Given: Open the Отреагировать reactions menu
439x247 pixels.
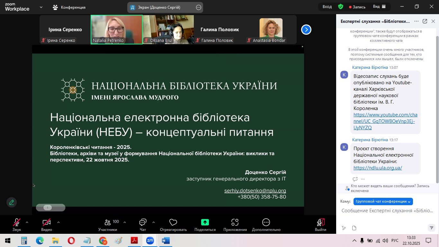Looking at the screenshot, I should (x=173, y=224).
